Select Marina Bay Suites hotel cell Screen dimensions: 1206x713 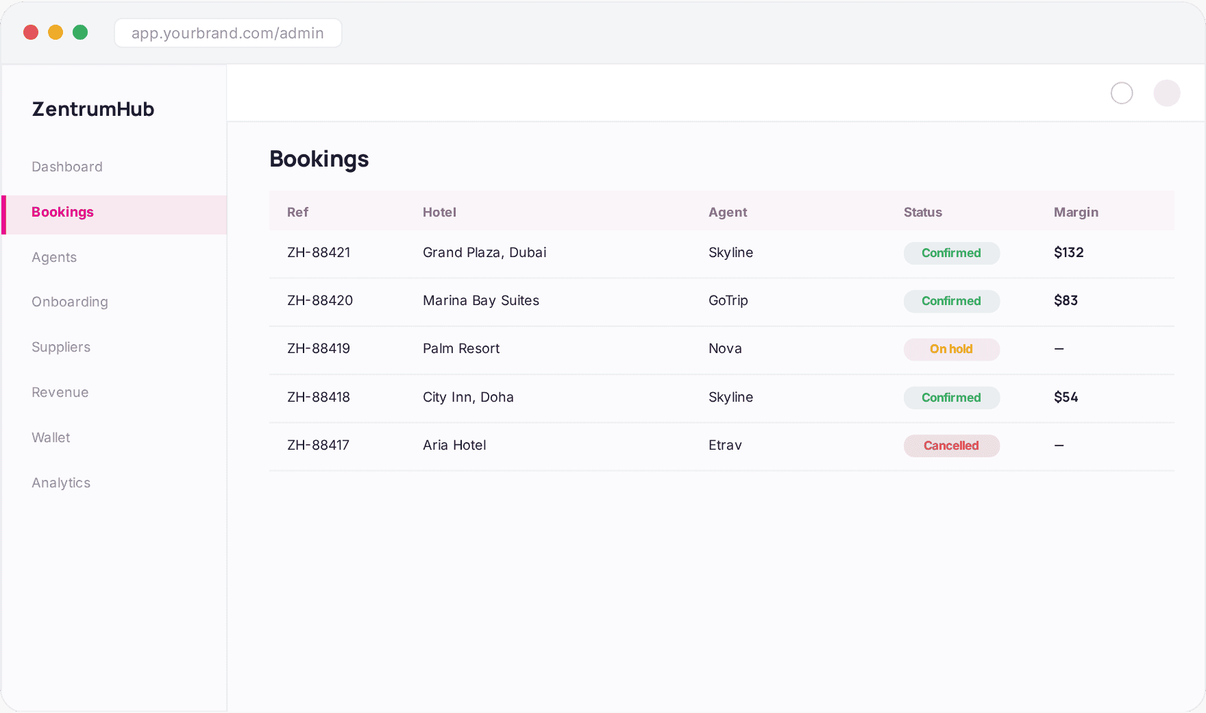(x=481, y=300)
